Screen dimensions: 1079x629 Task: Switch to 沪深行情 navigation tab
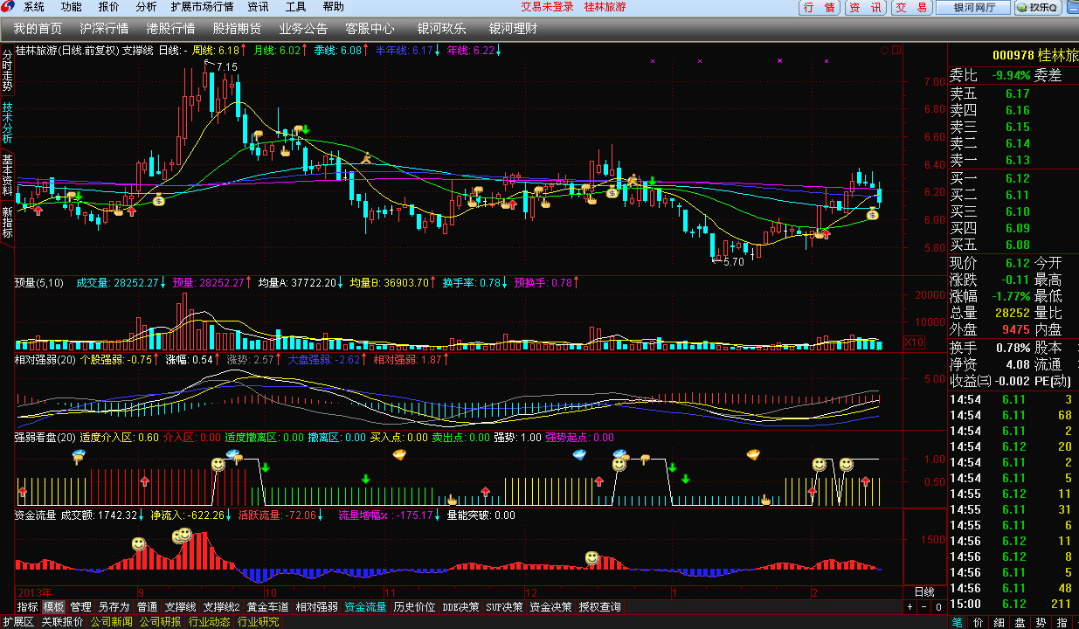[x=104, y=29]
